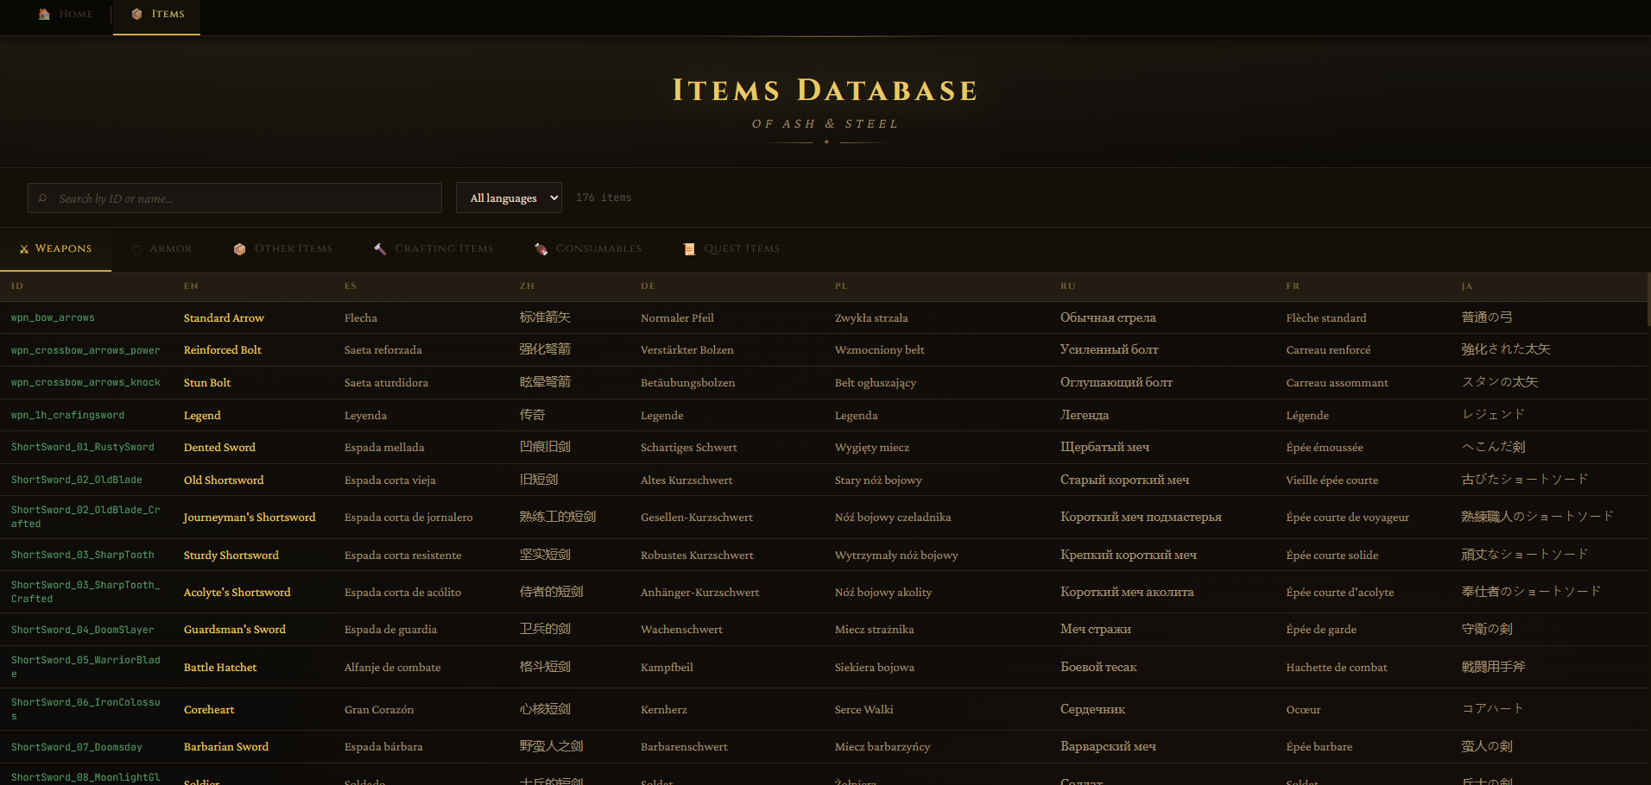Click the Armor shield icon
The width and height of the screenshot is (1651, 785).
point(137,249)
